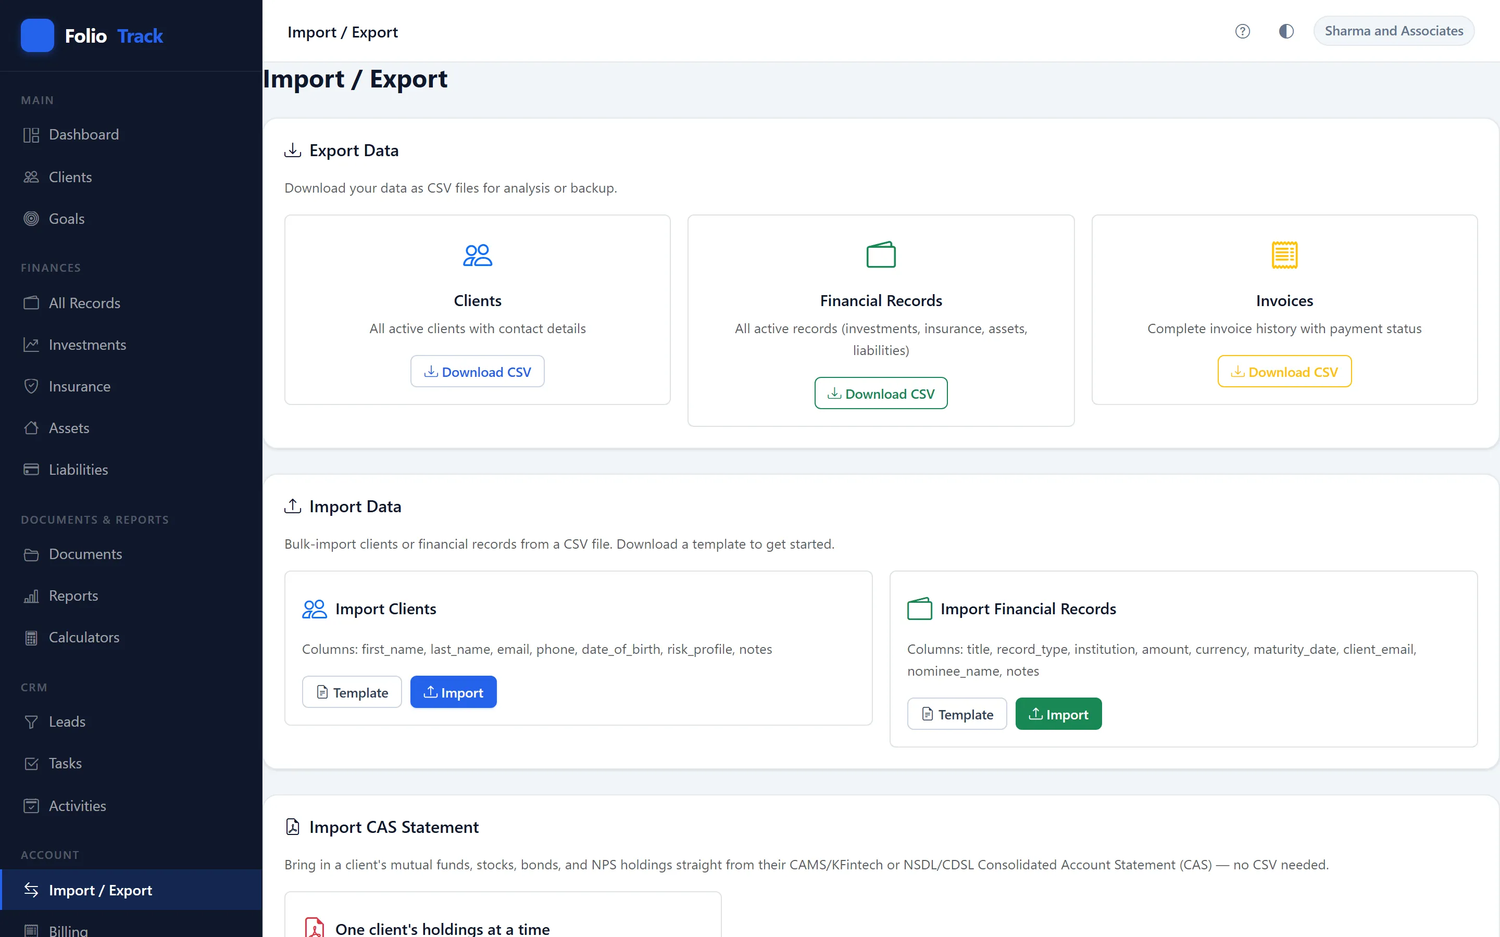Click the blue Import button for clients

[453, 692]
